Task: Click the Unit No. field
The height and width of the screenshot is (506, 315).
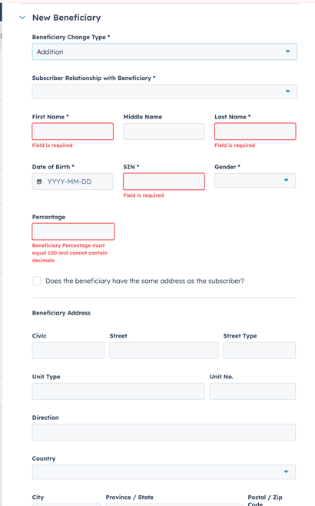Action: (253, 391)
